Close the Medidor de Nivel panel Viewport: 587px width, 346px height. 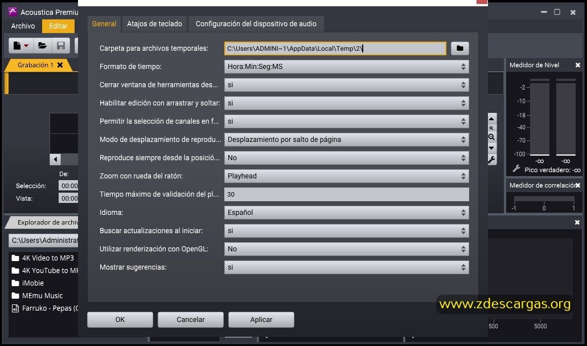click(x=578, y=65)
